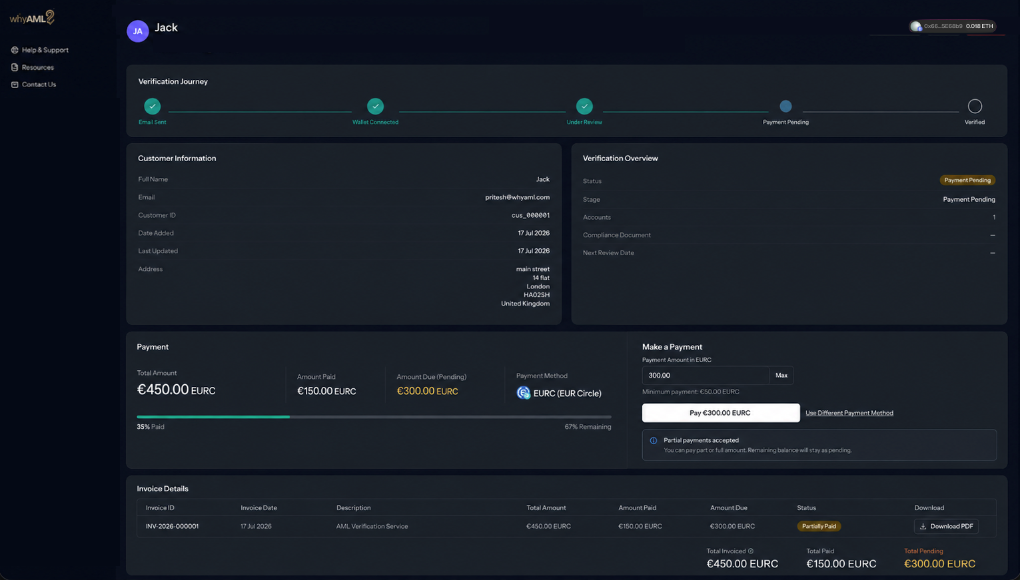Click Next Review Date row label
Screen dimensions: 1020x580
tap(608, 253)
